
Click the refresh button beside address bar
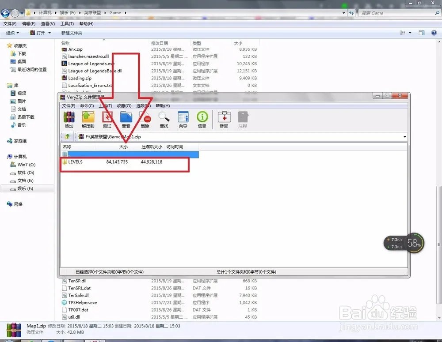351,13
